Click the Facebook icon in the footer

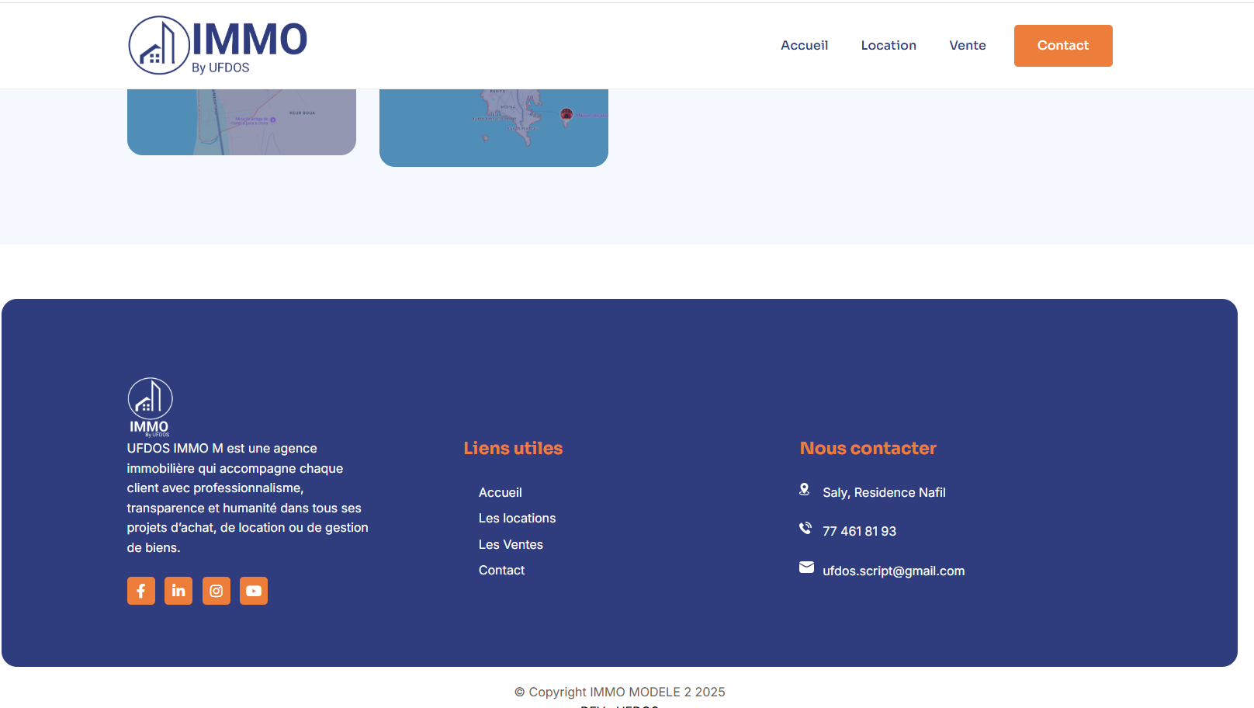140,591
